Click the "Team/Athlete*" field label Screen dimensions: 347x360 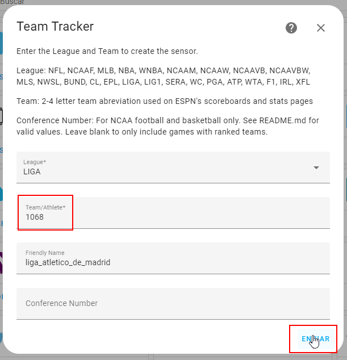45,208
